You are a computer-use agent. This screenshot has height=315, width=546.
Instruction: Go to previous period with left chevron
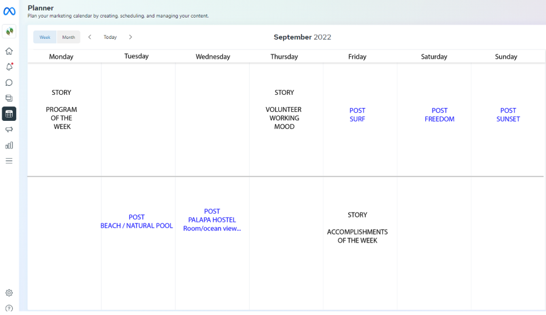click(x=90, y=37)
